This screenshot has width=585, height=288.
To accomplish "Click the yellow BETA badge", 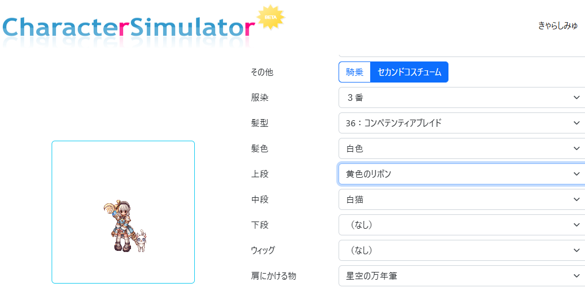I will pos(271,18).
